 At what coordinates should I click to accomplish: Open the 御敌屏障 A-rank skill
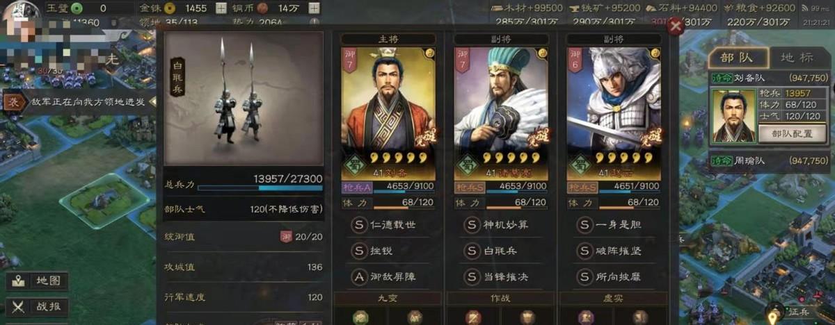(386, 276)
